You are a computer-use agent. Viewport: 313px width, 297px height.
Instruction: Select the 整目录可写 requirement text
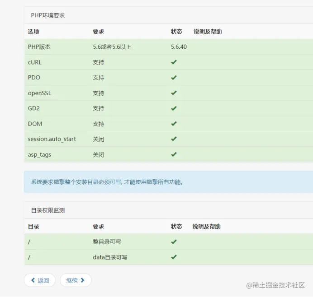107,242
